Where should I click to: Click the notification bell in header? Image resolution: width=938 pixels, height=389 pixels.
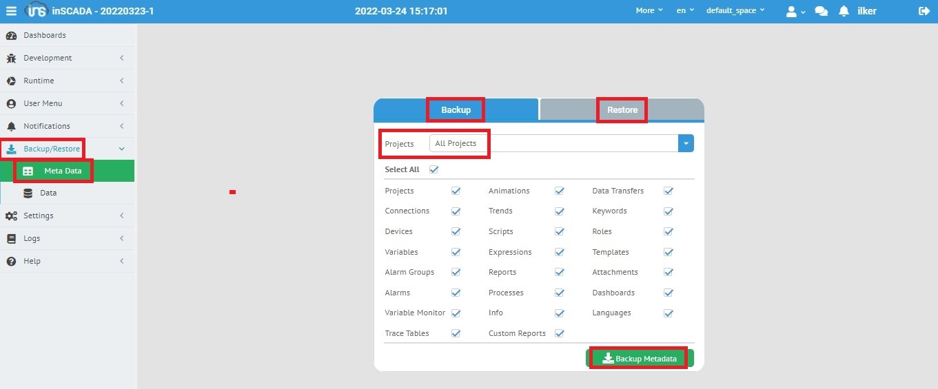click(844, 11)
